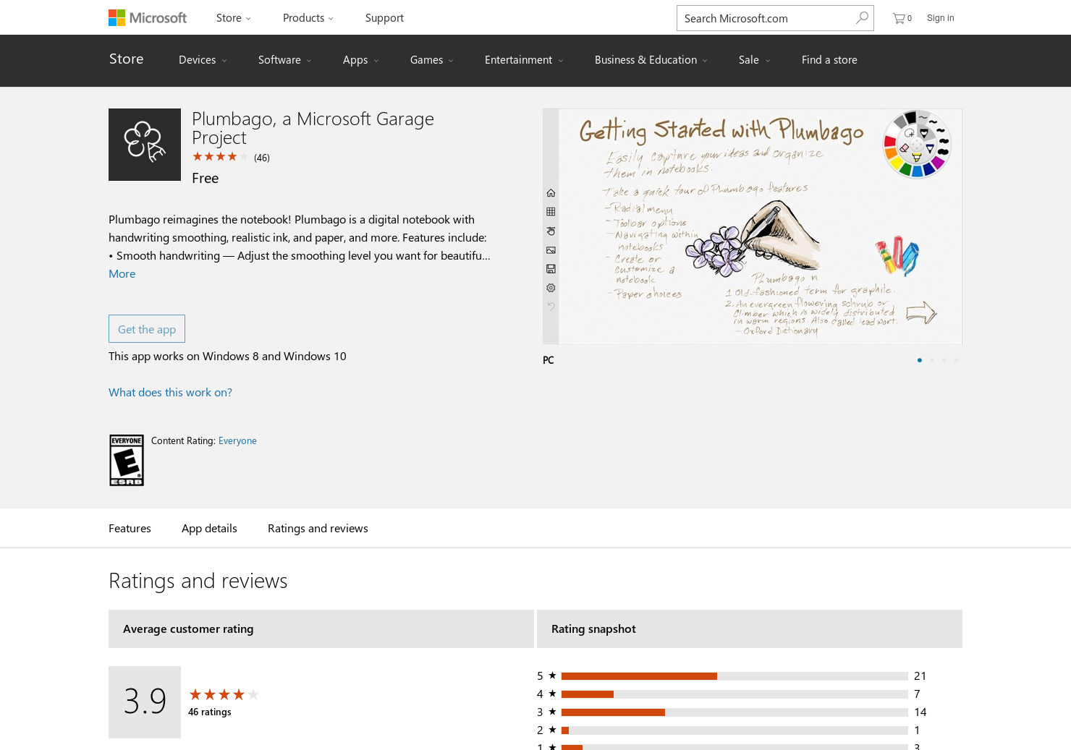Switch to the Features tab
The height and width of the screenshot is (750, 1071).
pos(130,529)
